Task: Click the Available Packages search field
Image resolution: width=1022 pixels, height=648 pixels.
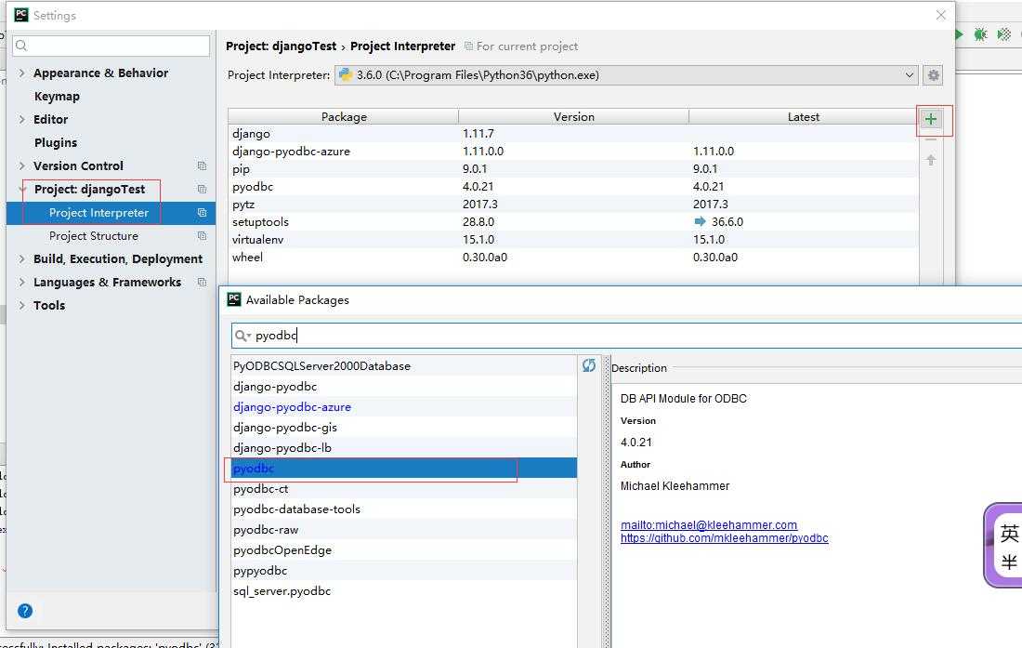Action: pyautogui.click(x=625, y=335)
